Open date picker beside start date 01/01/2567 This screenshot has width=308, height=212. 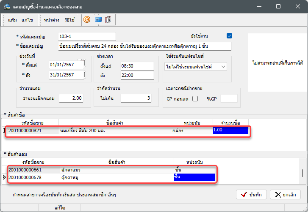pyautogui.click(x=83, y=63)
